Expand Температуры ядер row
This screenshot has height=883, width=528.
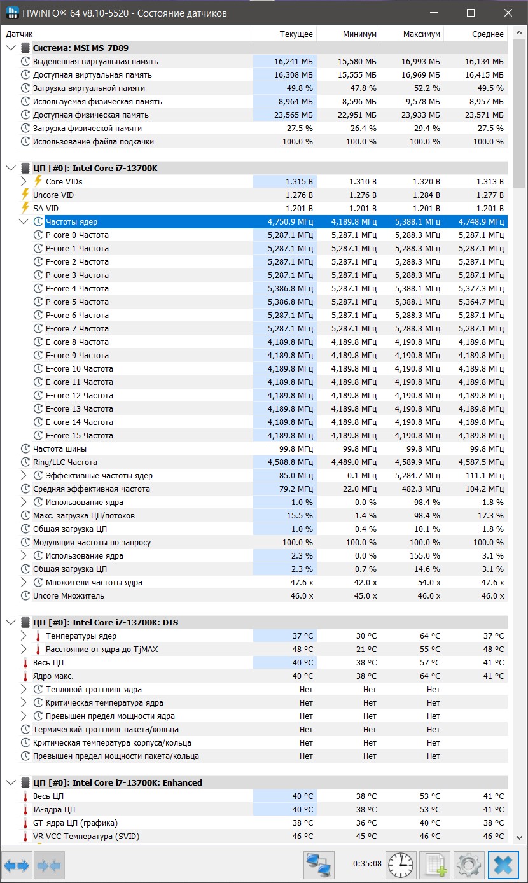point(24,636)
